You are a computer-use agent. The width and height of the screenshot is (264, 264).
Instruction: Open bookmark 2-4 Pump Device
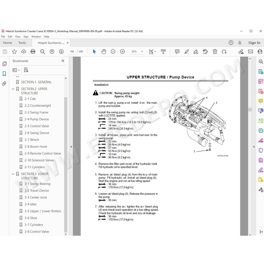pyautogui.click(x=37, y=119)
